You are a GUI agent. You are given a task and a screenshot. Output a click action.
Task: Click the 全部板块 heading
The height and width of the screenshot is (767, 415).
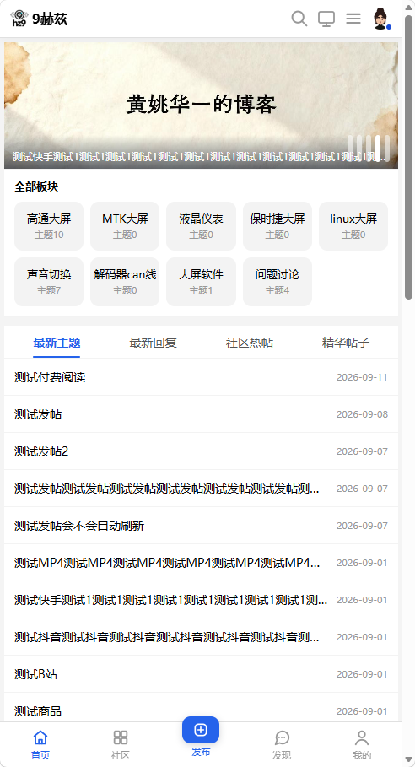coord(36,186)
